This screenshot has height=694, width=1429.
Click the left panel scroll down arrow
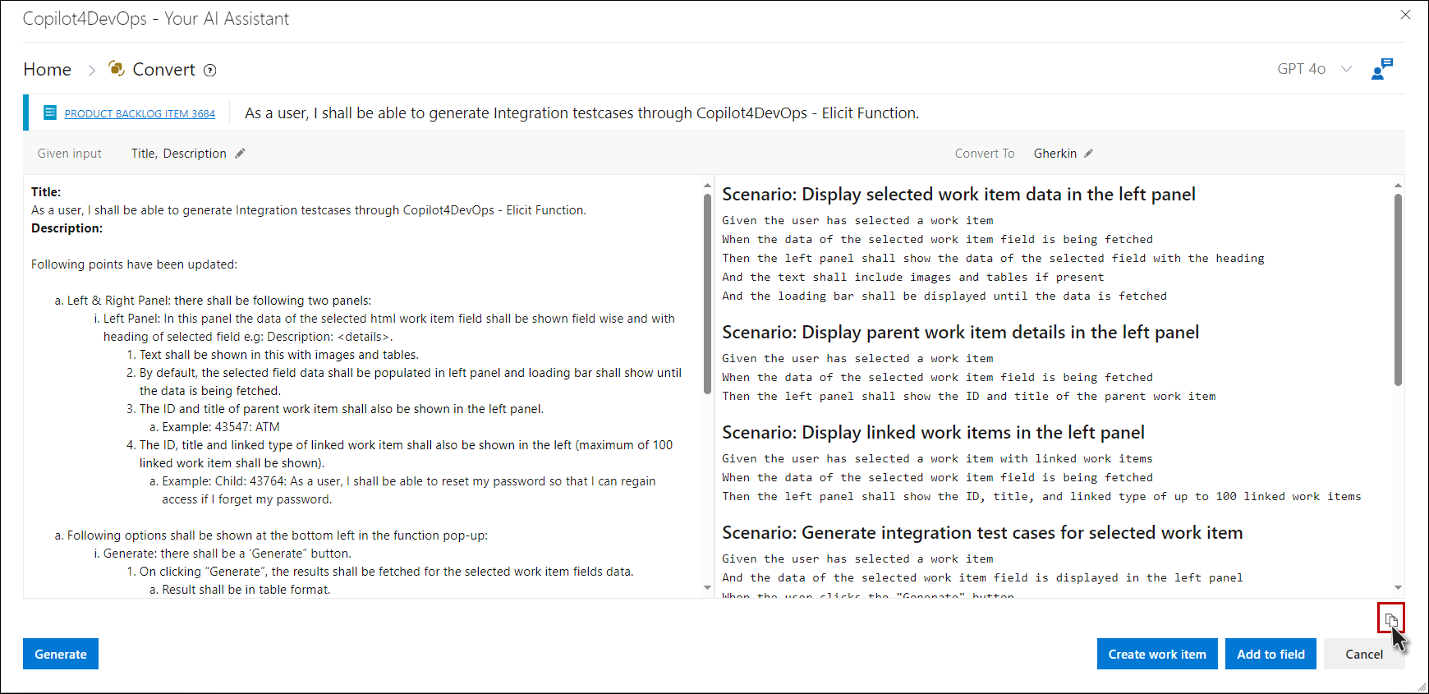tap(707, 588)
